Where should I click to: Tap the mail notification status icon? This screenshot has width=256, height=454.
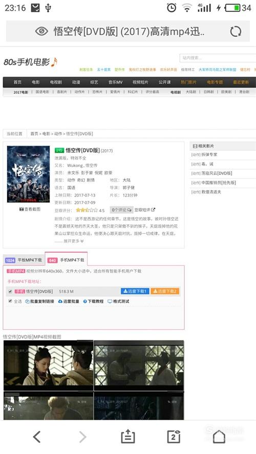point(35,8)
